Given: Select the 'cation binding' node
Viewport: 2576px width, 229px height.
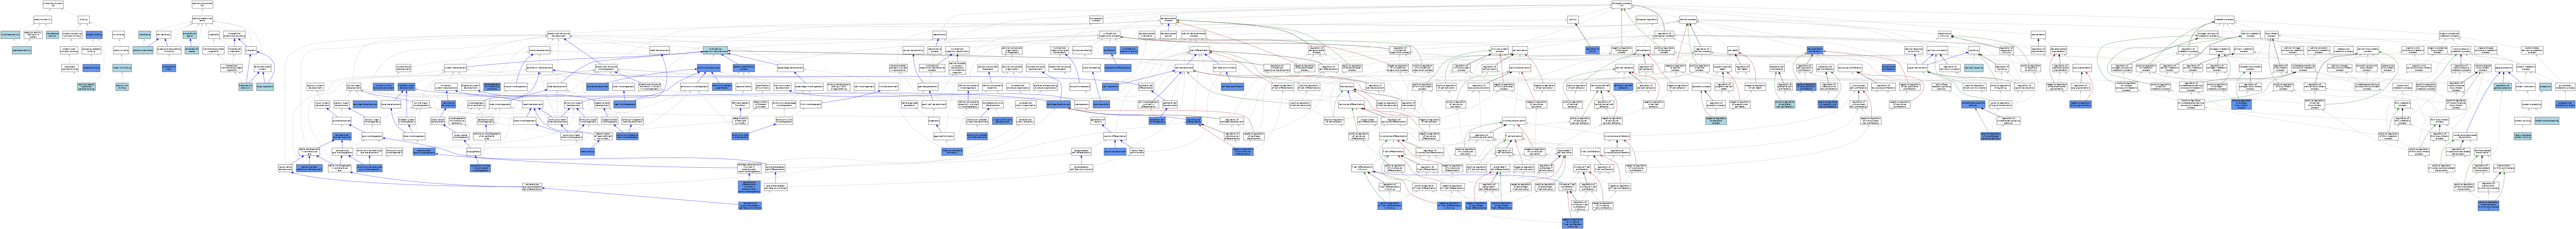Looking at the screenshot, I should [121, 50].
